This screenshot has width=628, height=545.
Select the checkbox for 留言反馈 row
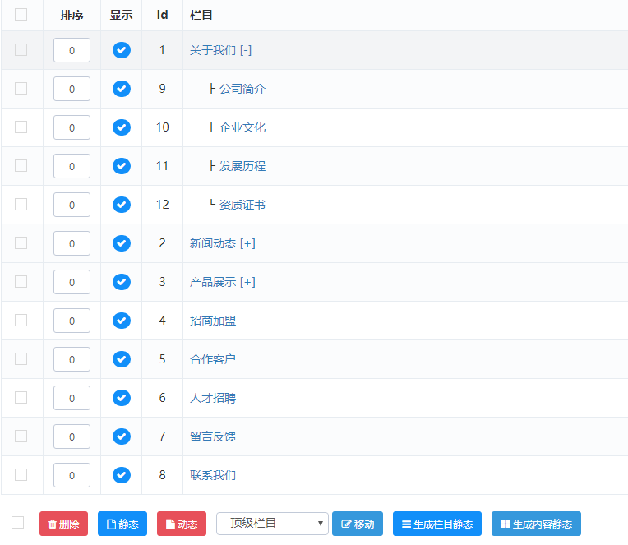pos(21,436)
